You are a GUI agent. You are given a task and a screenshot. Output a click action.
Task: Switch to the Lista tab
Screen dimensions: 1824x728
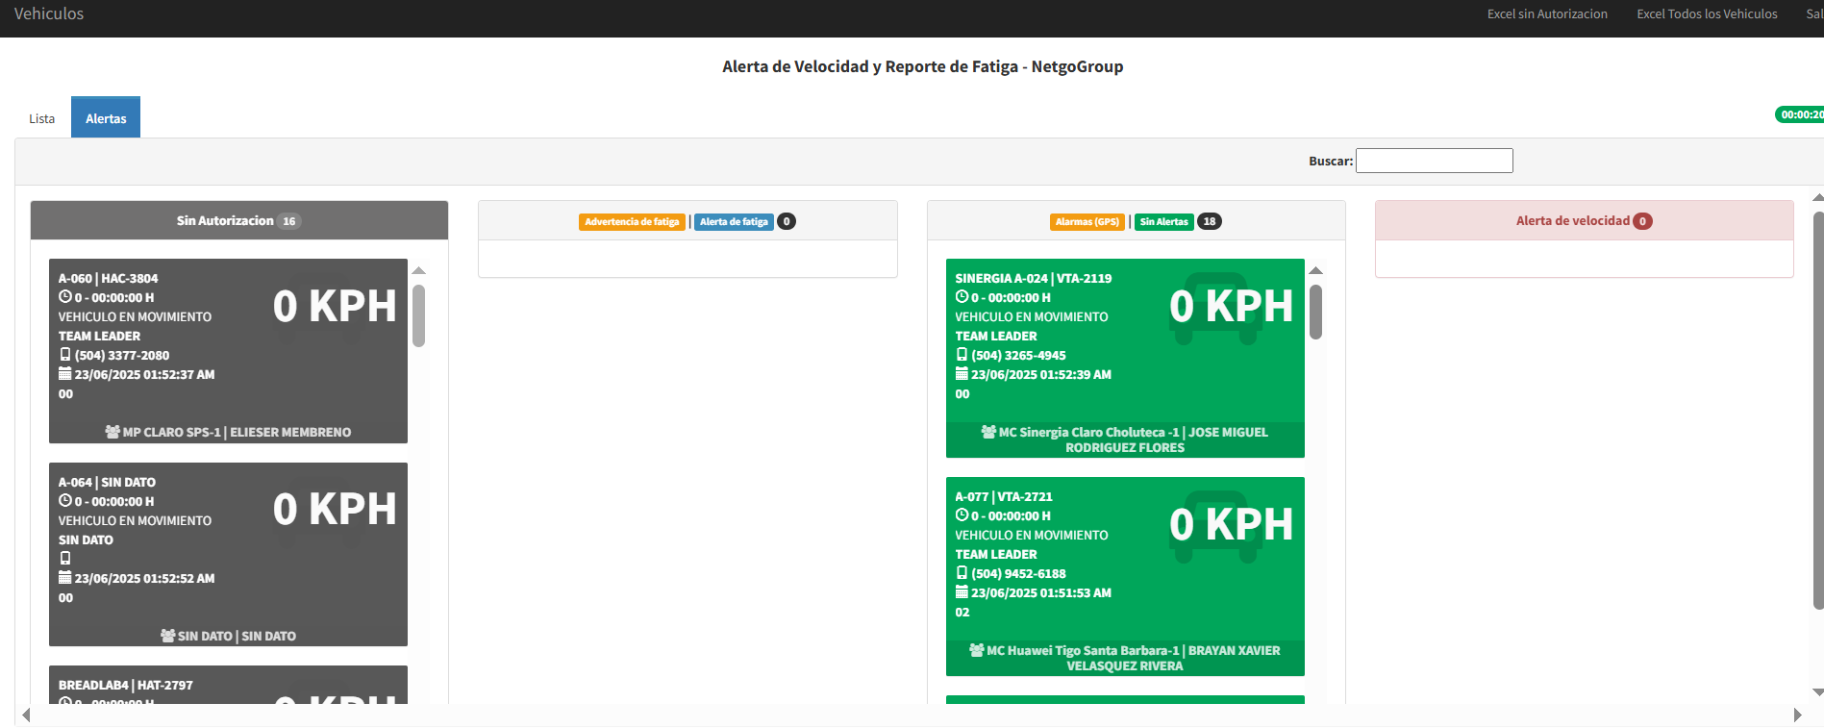point(41,118)
